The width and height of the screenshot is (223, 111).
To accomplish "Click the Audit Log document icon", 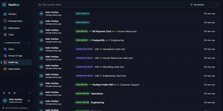I will tap(5, 62).
